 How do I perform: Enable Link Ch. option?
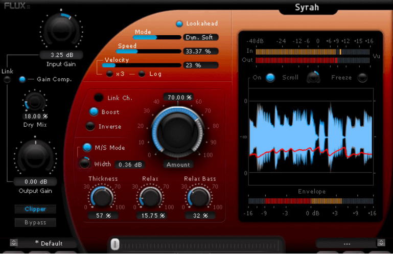99,98
